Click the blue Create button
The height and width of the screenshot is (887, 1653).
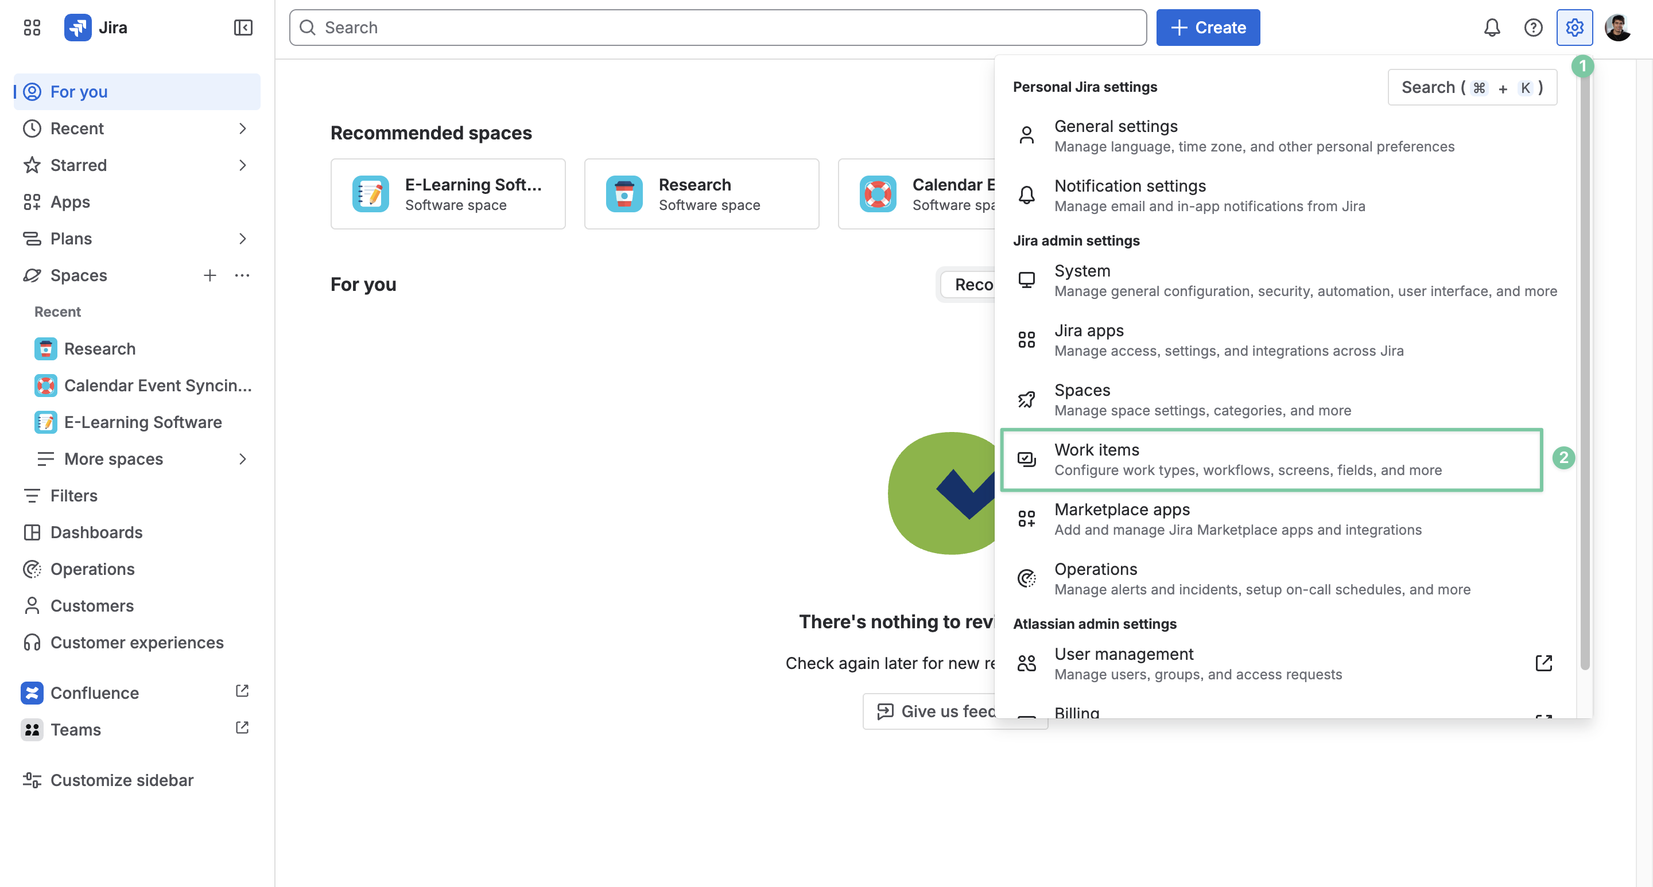pyautogui.click(x=1208, y=28)
